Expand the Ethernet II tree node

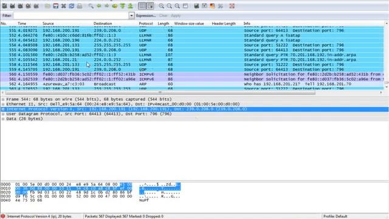pyautogui.click(x=3, y=104)
